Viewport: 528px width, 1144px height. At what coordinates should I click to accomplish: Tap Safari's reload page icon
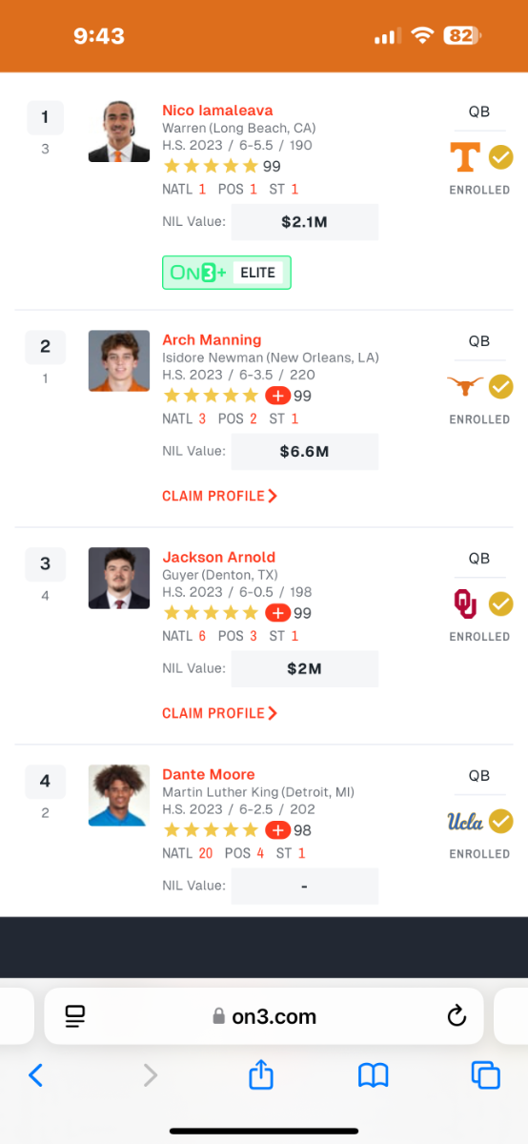coord(457,1016)
